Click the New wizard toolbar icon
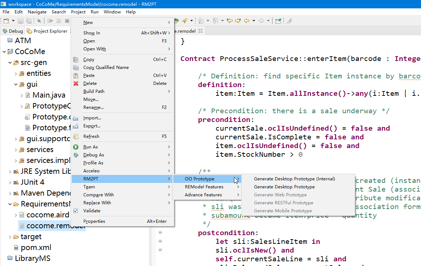The image size is (421, 266). point(7,21)
